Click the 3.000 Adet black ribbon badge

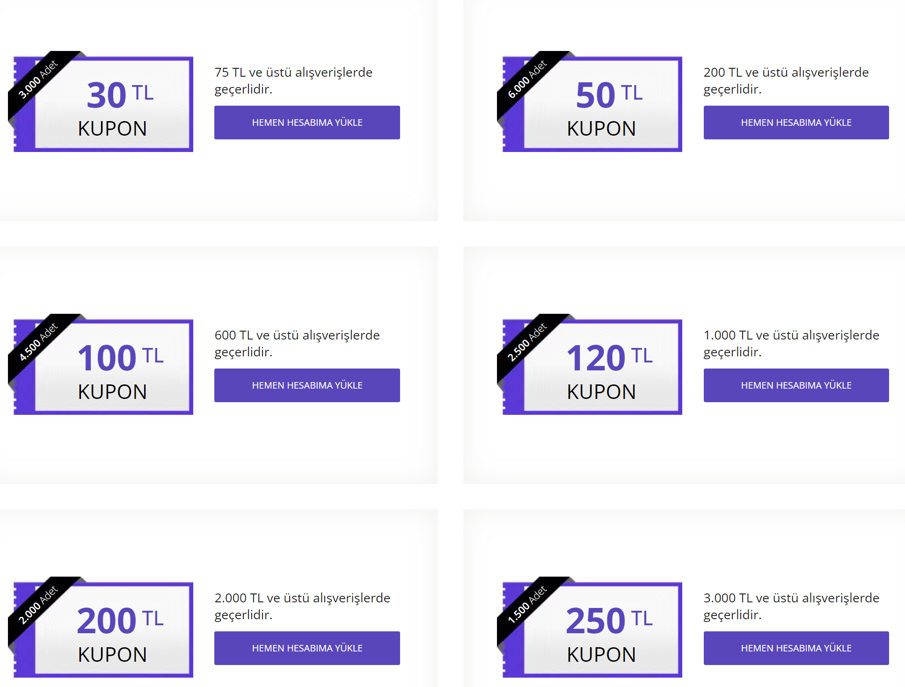coord(38,80)
